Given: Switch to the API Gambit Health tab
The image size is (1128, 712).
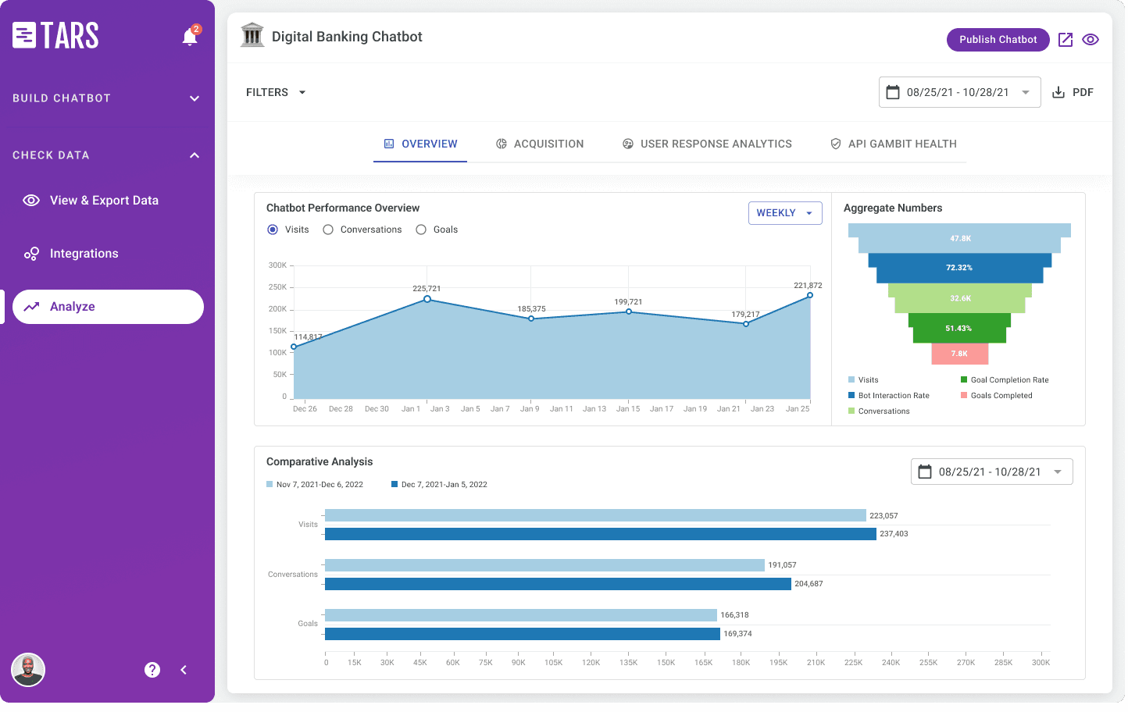Looking at the screenshot, I should point(895,144).
